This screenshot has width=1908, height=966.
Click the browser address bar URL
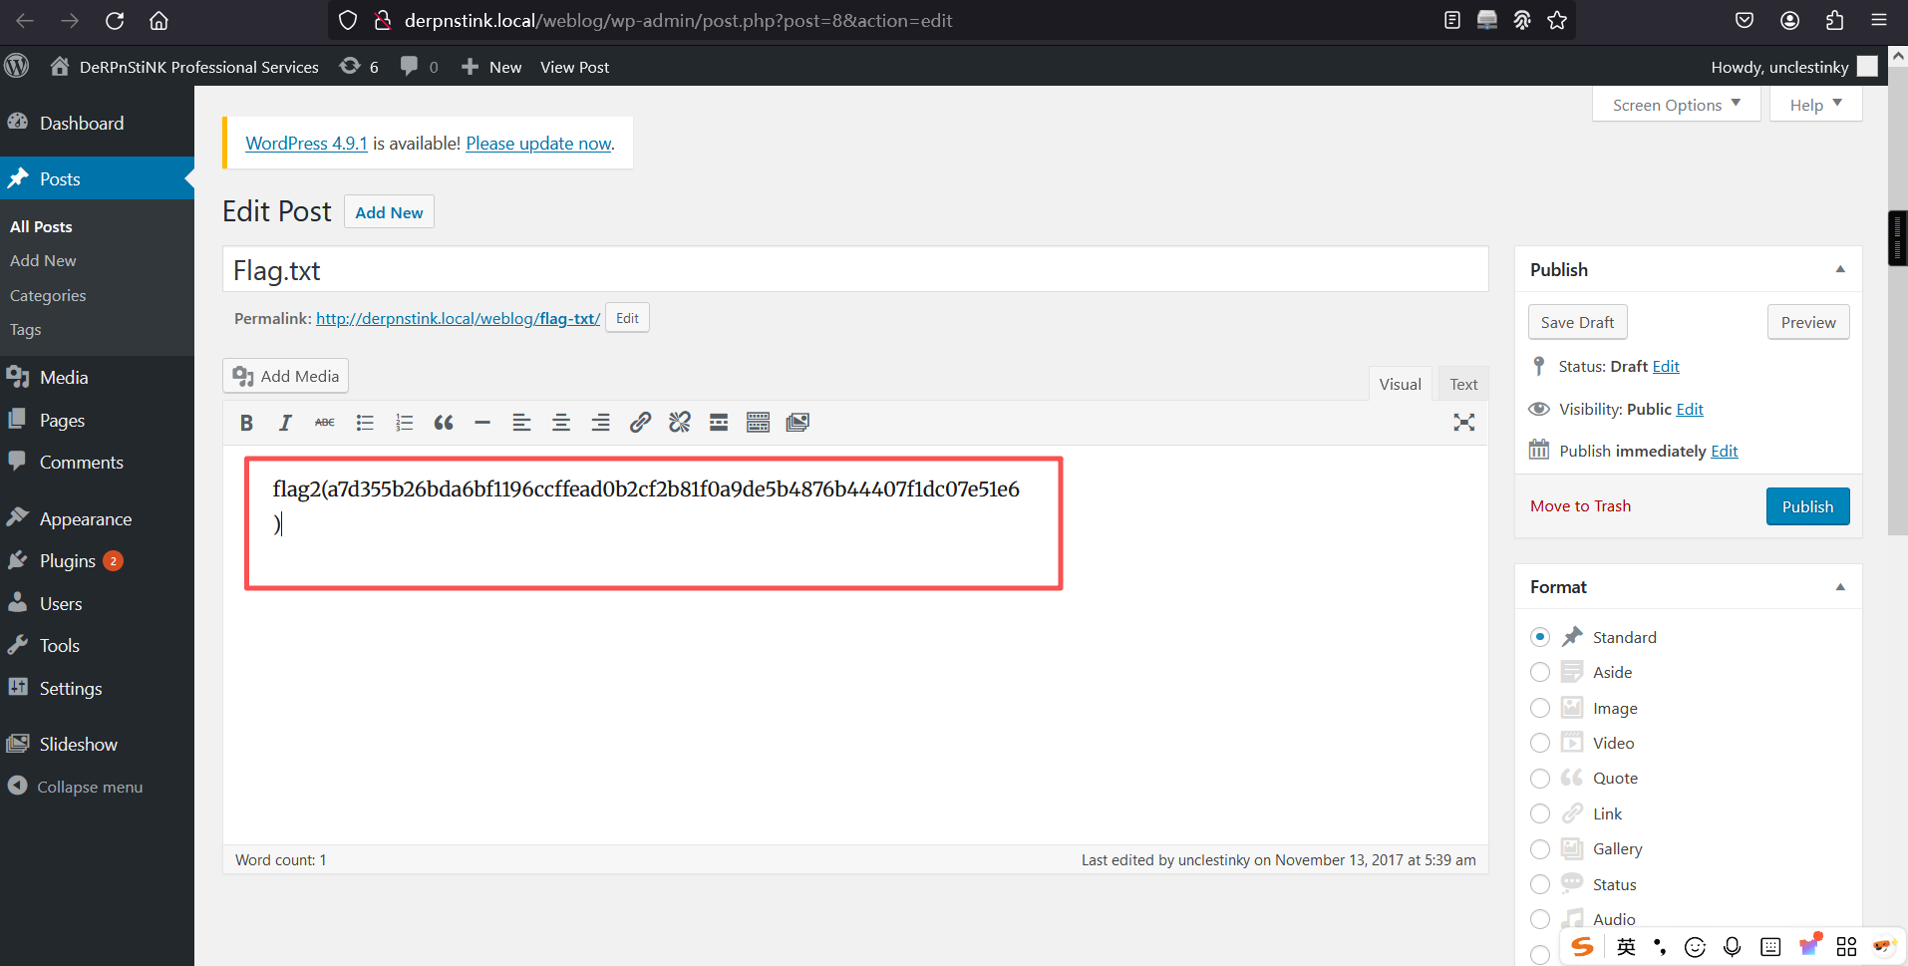coord(678,20)
